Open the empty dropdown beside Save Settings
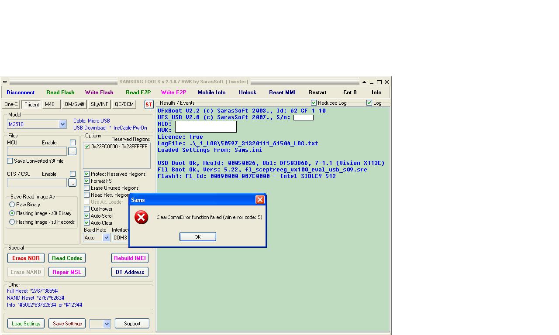Screen dimensions: 559x335 pos(100,324)
